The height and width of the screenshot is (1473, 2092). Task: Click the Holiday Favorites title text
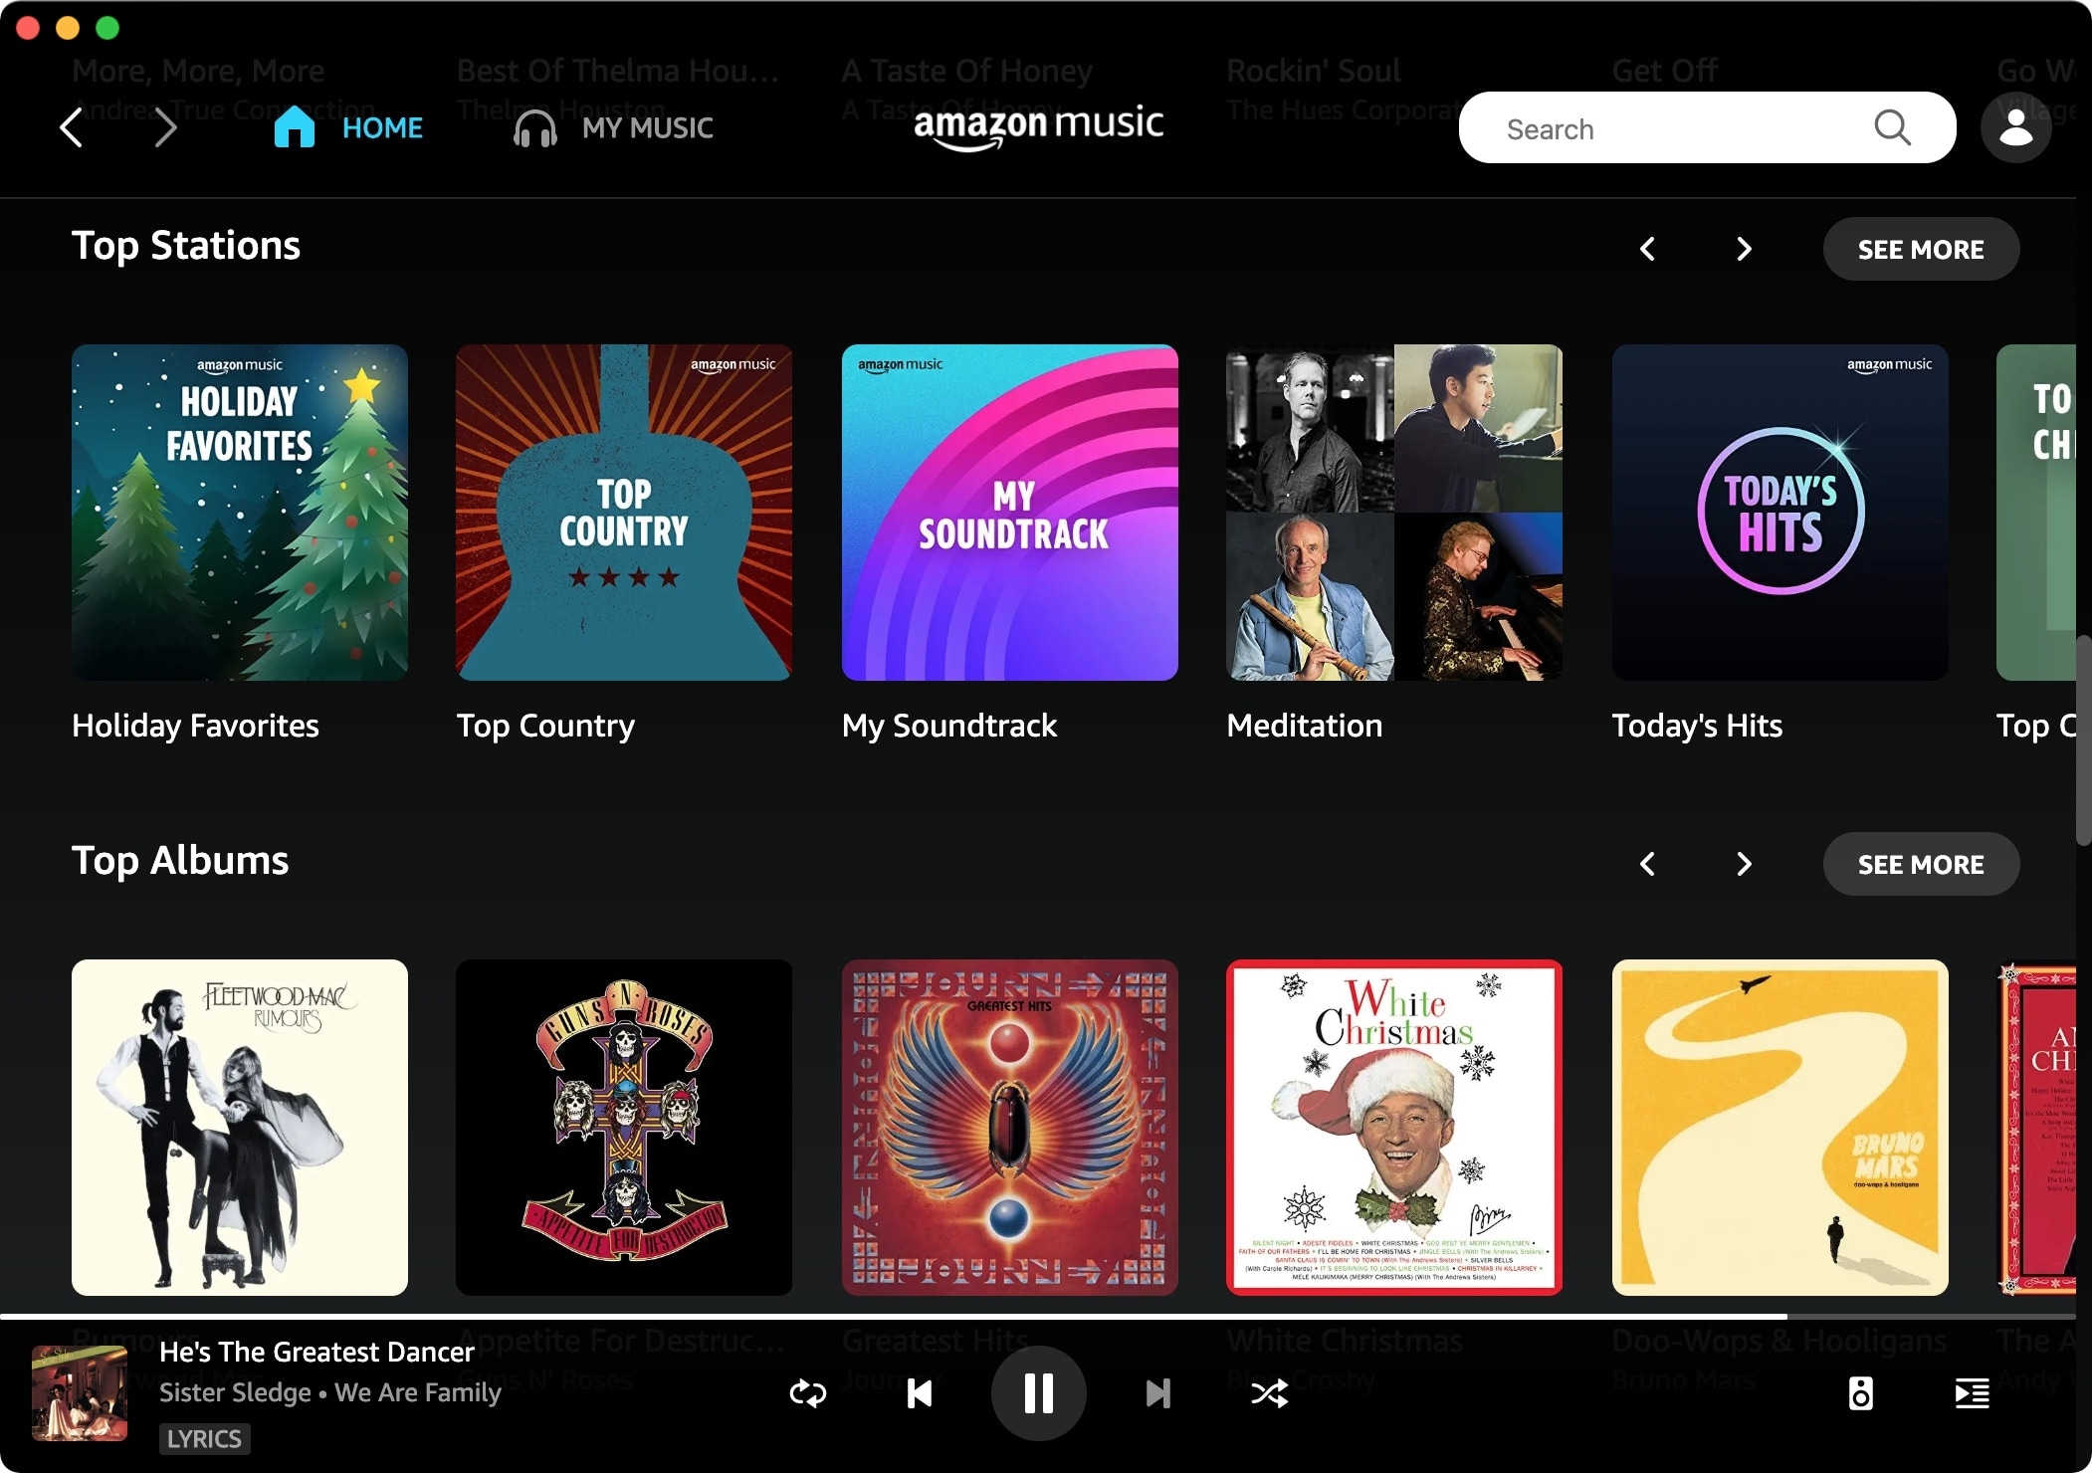point(195,726)
